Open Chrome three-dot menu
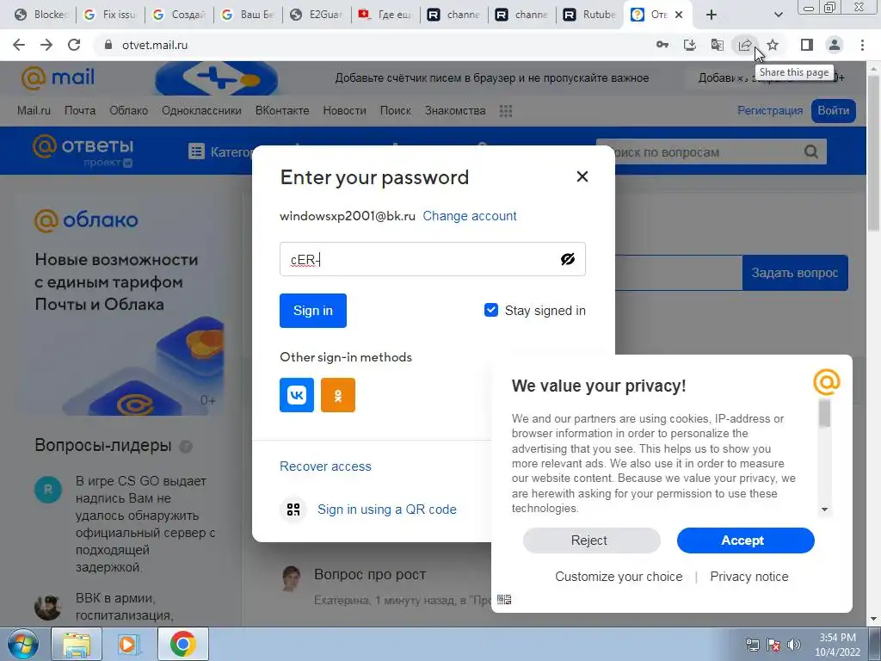The image size is (881, 661). coord(862,45)
